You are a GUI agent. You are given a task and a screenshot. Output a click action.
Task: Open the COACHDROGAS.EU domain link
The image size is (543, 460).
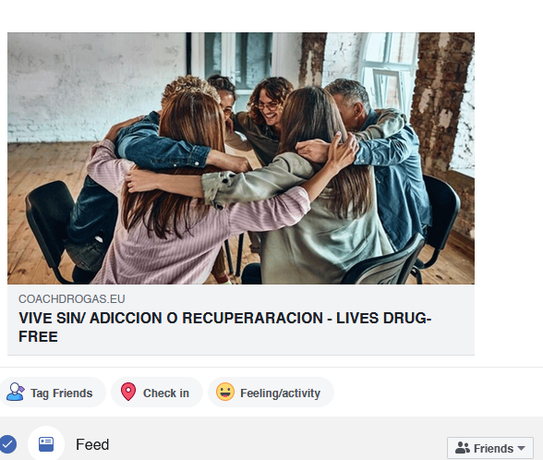[x=72, y=299]
